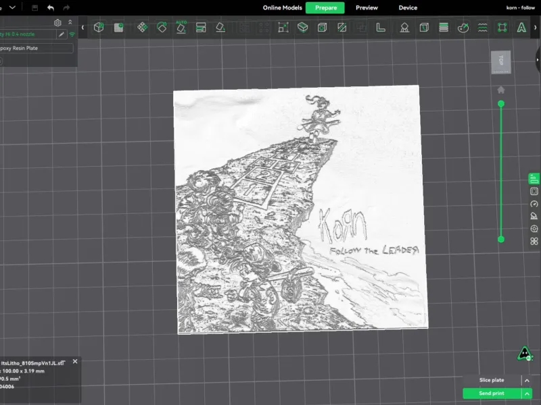Select the Cut tool with diagonal hatch

pyautogui.click(x=342, y=27)
